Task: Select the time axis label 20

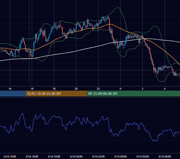Action: pyautogui.click(x=76, y=89)
